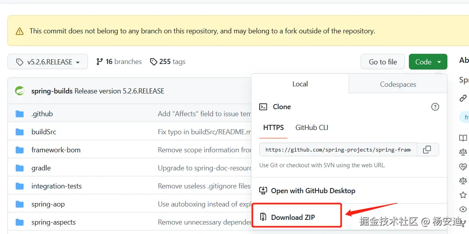Click the warning triangle icon in the banner
The height and width of the screenshot is (234, 469).
pos(20,31)
